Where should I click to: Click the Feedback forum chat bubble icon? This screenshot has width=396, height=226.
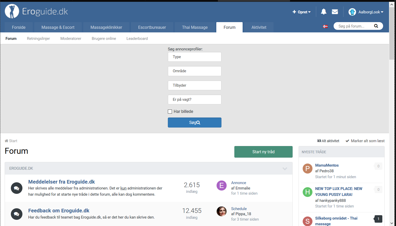[x=16, y=214]
